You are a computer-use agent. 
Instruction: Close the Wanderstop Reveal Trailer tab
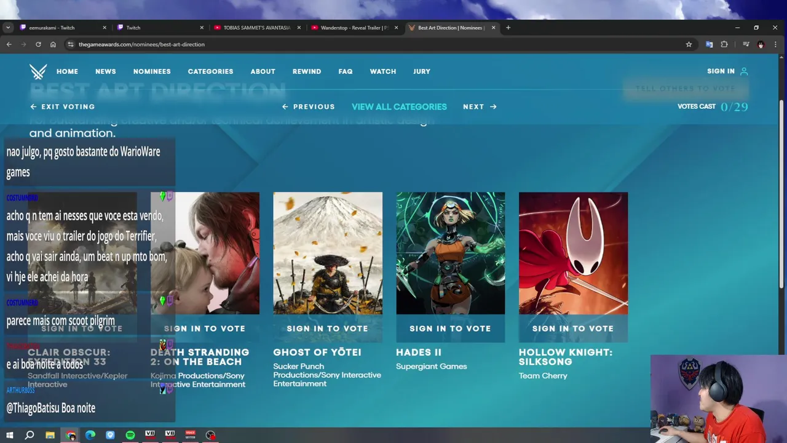pos(396,28)
